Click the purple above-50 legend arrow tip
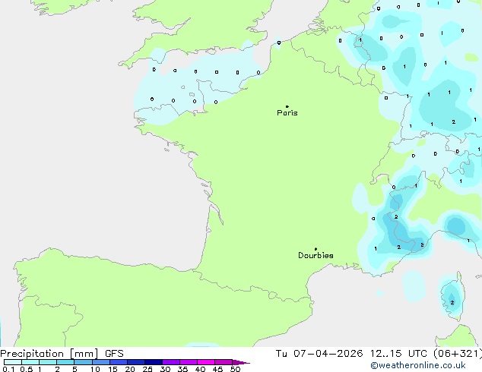 click(x=241, y=362)
